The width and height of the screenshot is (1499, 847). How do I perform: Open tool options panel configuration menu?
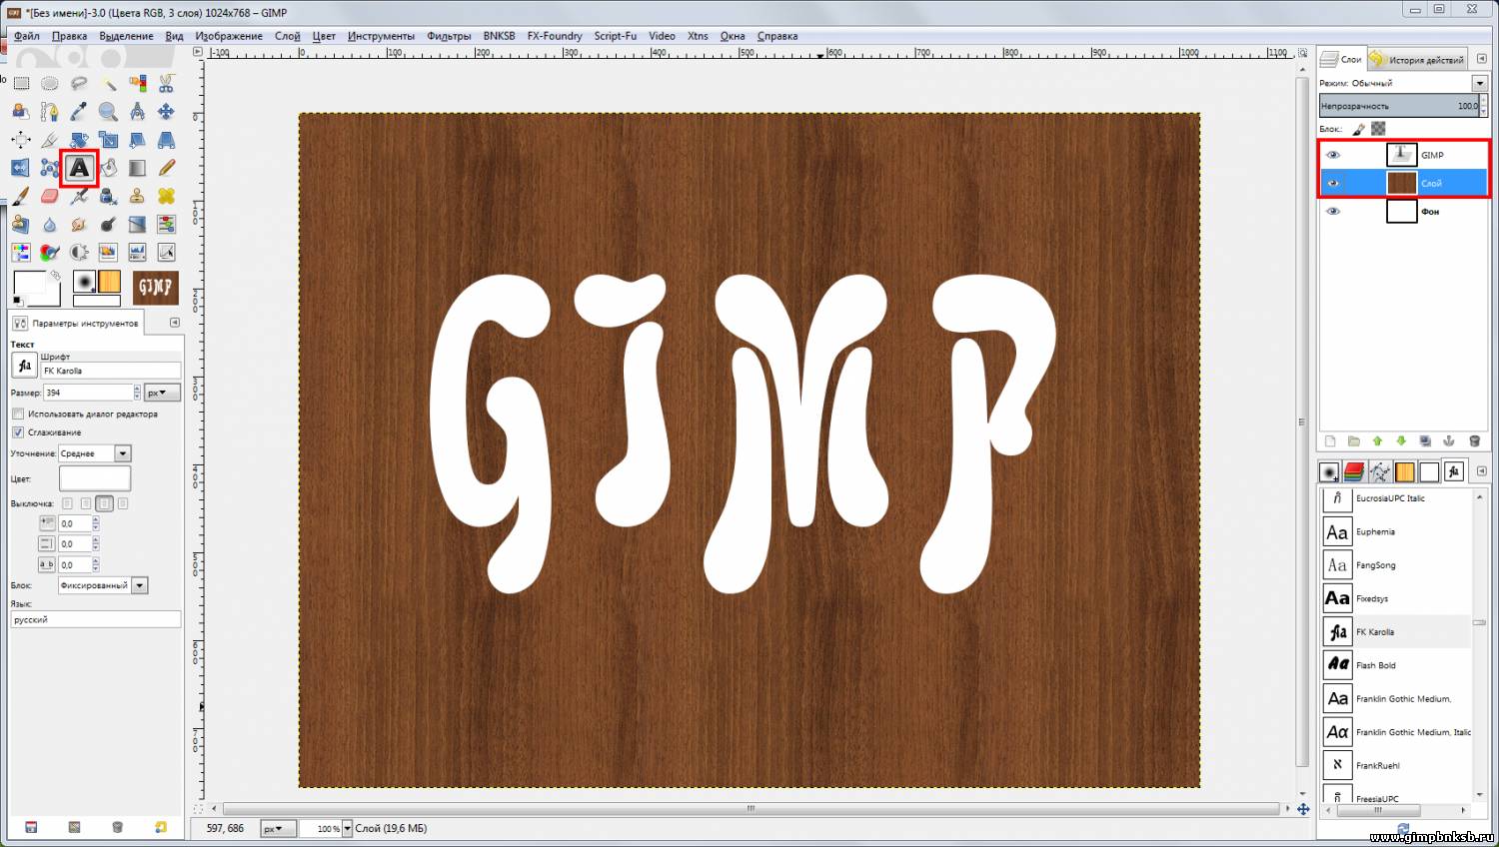[x=175, y=323]
